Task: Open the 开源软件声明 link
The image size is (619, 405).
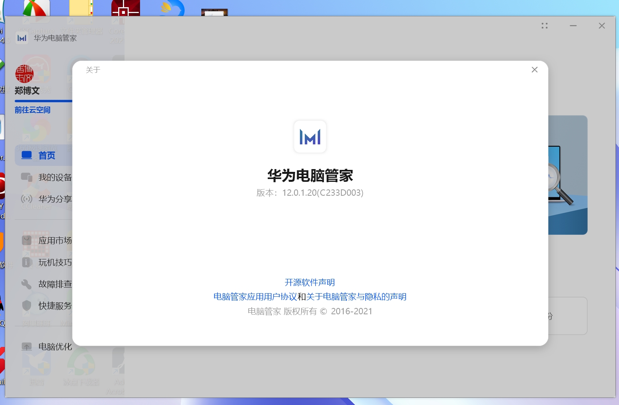Action: 310,282
